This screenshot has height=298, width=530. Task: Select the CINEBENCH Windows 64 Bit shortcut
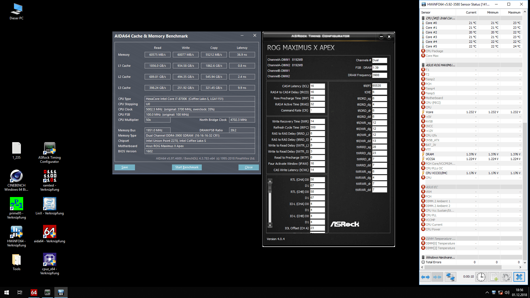click(17, 180)
